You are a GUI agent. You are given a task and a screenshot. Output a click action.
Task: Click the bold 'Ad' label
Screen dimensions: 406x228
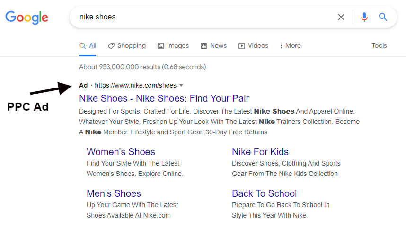click(83, 86)
